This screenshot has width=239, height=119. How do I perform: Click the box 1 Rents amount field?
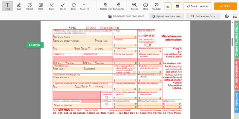tap(126, 37)
